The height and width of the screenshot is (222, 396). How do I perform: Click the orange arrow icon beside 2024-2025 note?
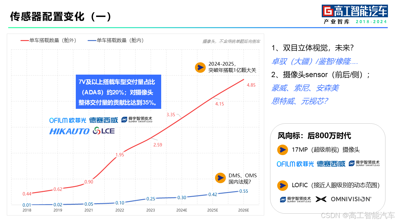pyautogui.click(x=200, y=67)
